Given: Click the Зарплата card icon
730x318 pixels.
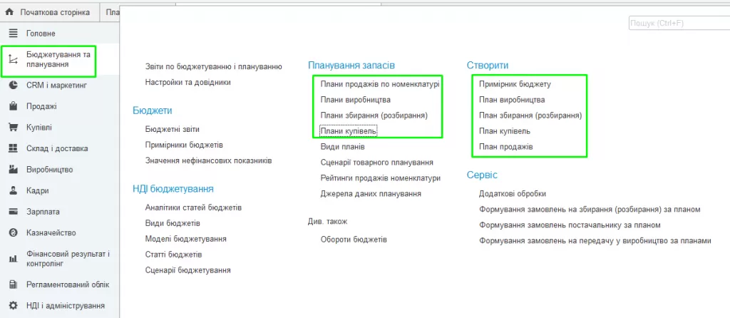Looking at the screenshot, I should [x=14, y=211].
